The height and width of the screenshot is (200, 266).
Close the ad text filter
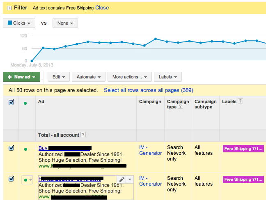[102, 7]
